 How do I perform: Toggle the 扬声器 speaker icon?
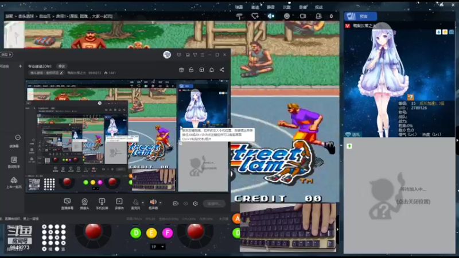pyautogui.click(x=153, y=204)
